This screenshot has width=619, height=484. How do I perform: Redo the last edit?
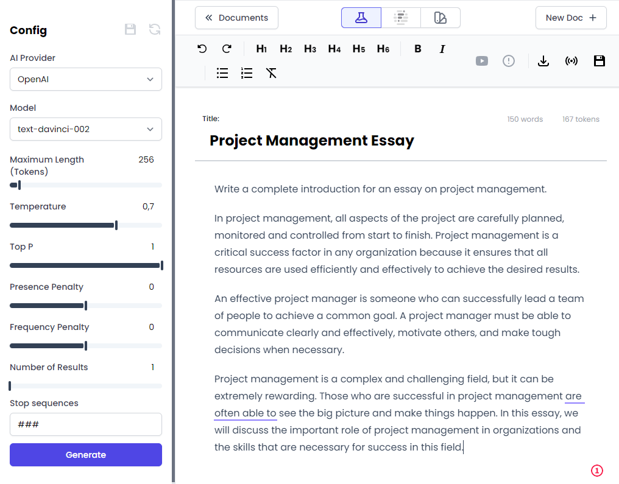[x=227, y=49]
